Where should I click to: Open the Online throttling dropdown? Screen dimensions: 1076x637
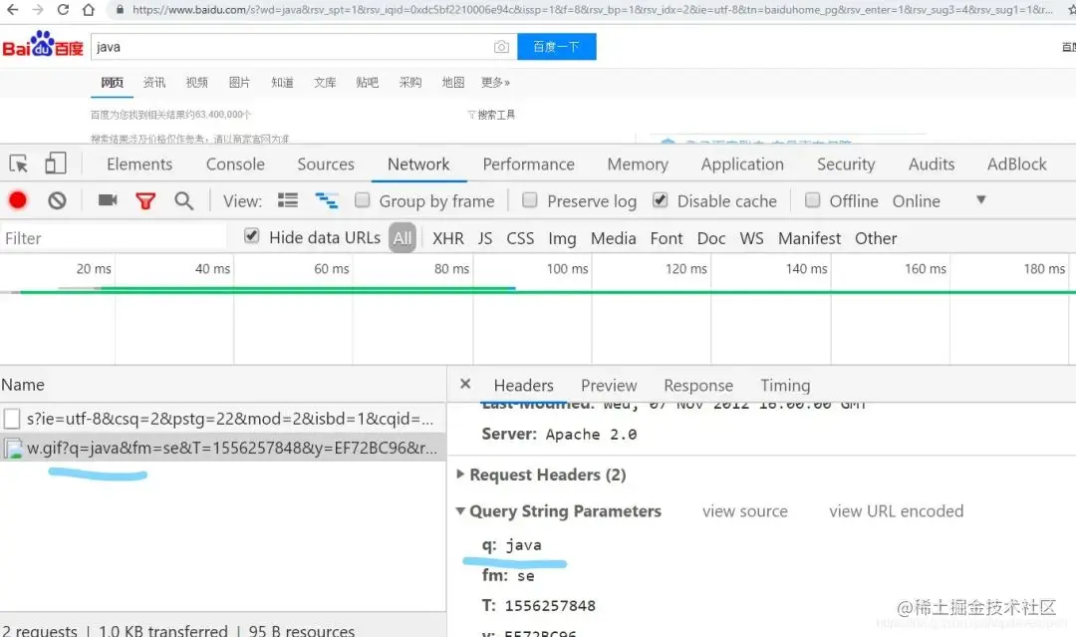point(980,199)
